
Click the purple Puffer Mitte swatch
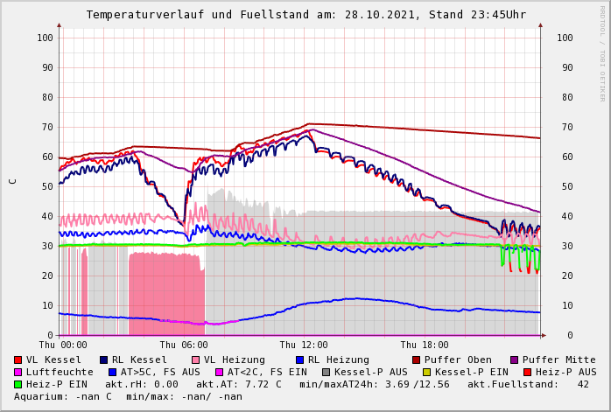coord(515,360)
